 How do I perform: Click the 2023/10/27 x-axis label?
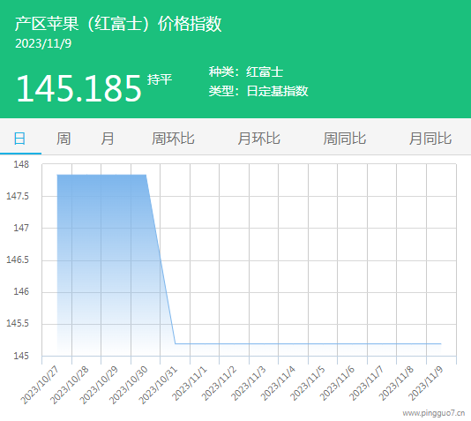pyautogui.click(x=40, y=385)
